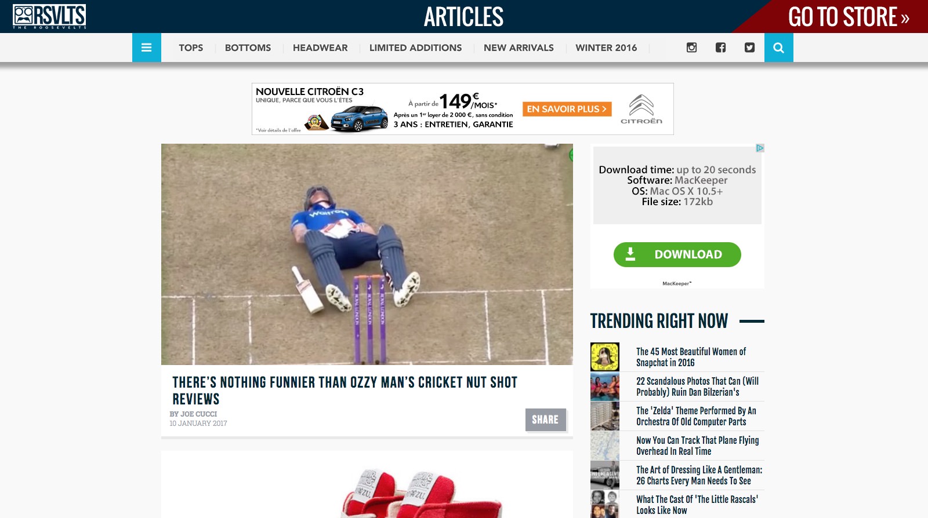The width and height of the screenshot is (928, 518).
Task: Click EN SAVOIR PLUS in banner ad
Action: [567, 109]
